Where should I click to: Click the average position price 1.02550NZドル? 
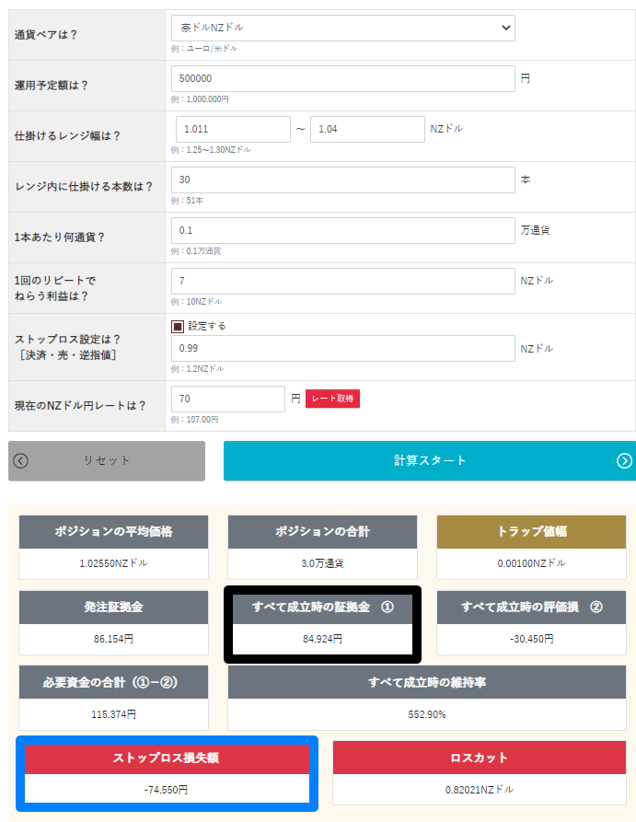(113, 563)
